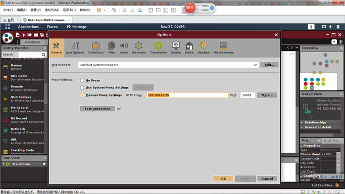Screen dimensions: 345x194
Task: Open Java Options settings category
Action: tap(75, 47)
